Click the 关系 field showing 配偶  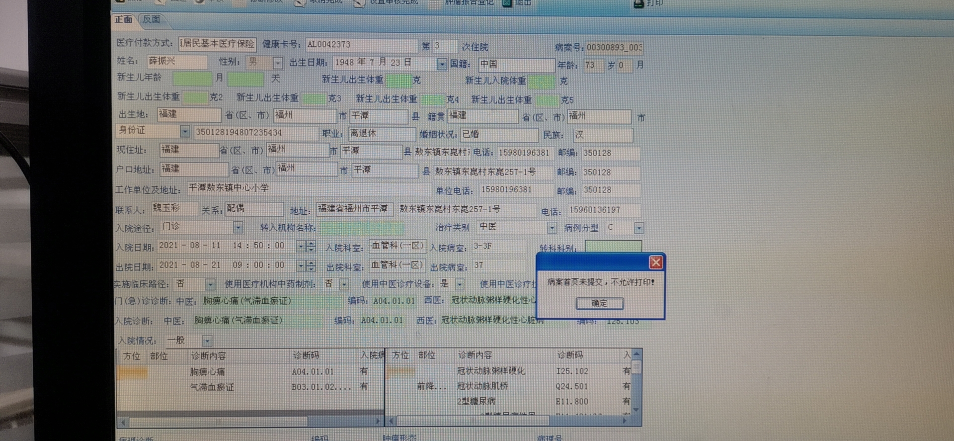pyautogui.click(x=254, y=209)
